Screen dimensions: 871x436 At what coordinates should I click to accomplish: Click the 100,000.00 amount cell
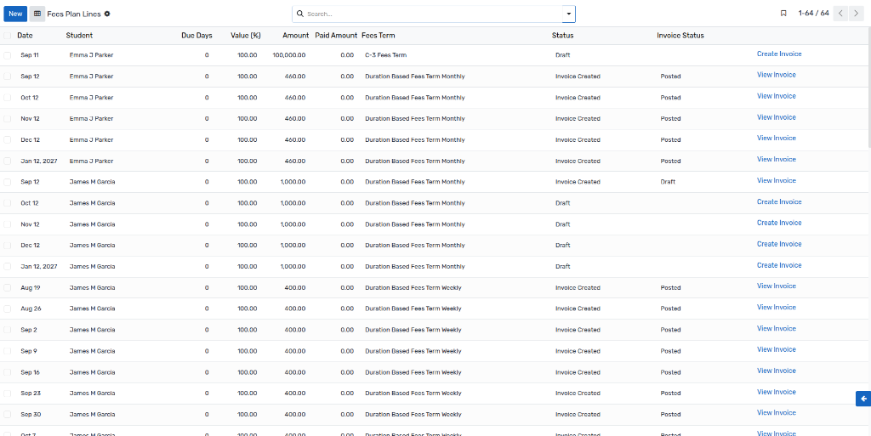289,55
